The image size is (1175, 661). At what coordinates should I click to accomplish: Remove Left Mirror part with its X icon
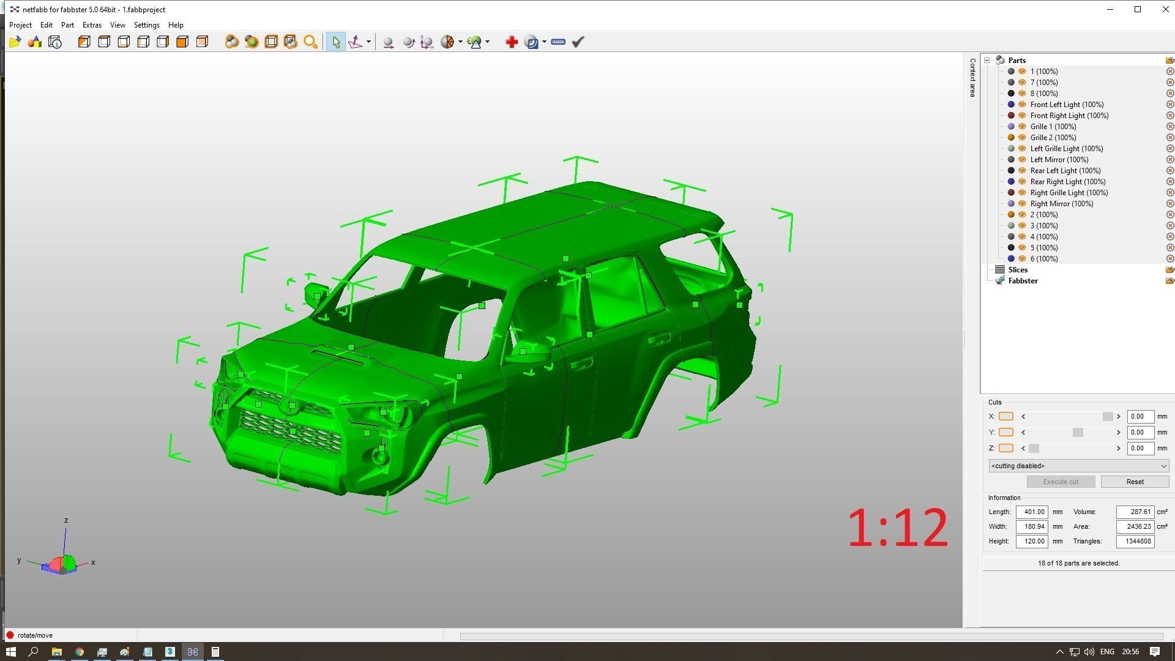[x=1169, y=160]
